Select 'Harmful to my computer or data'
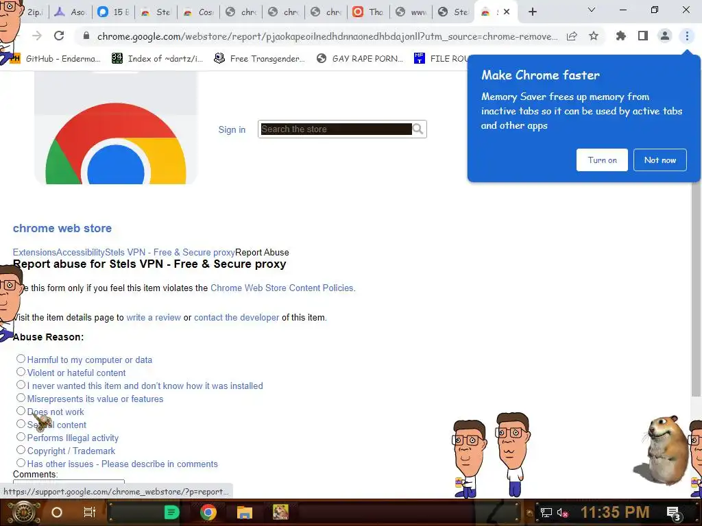Image resolution: width=702 pixels, height=526 pixels. click(x=21, y=359)
